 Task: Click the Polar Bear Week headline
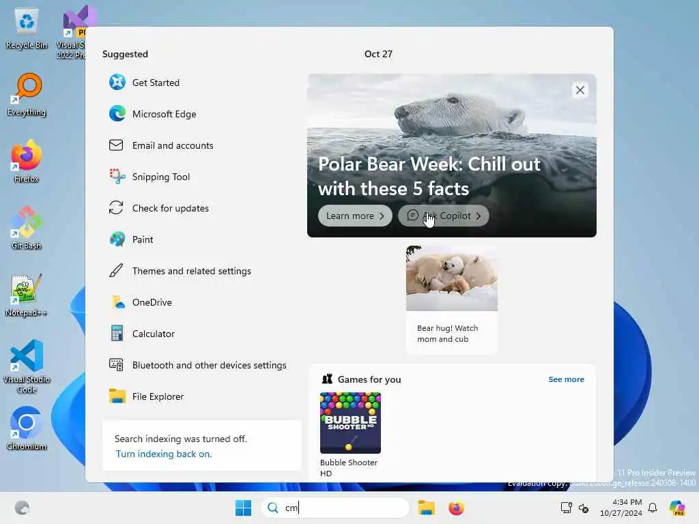pos(429,176)
